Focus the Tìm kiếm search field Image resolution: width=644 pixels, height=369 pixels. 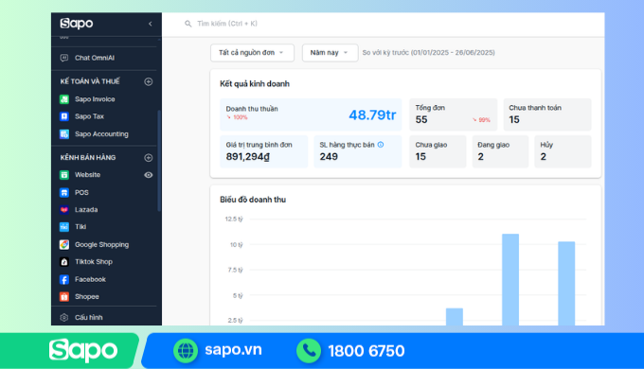point(227,24)
